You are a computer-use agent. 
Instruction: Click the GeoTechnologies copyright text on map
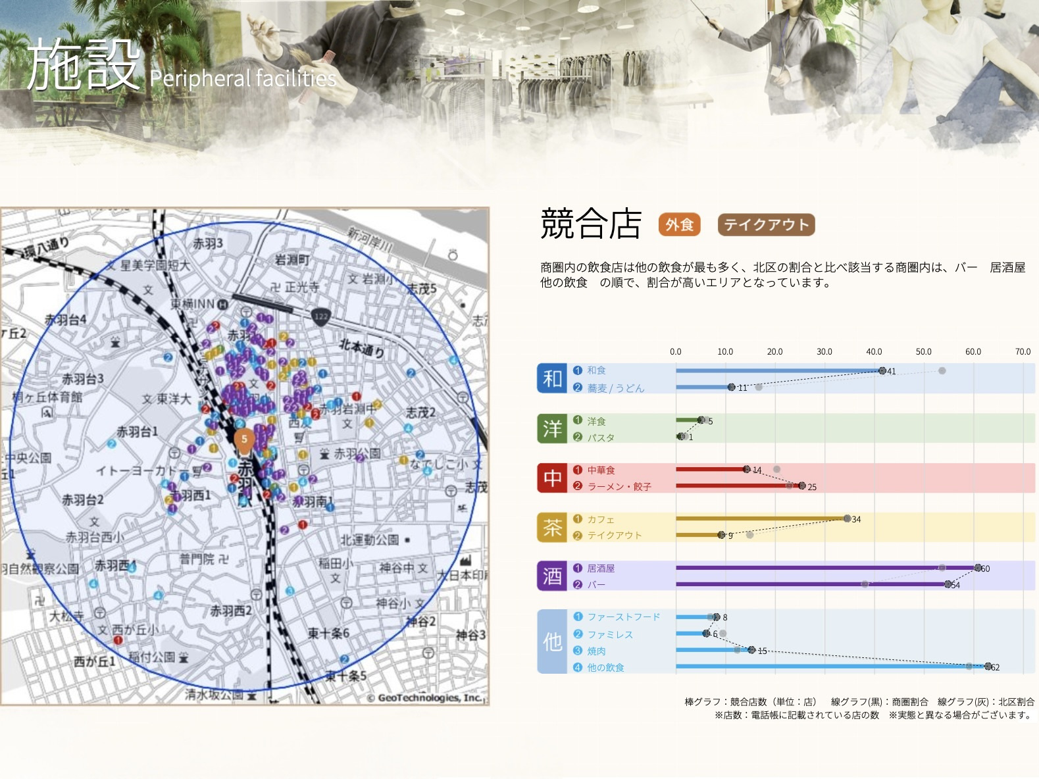pos(425,697)
